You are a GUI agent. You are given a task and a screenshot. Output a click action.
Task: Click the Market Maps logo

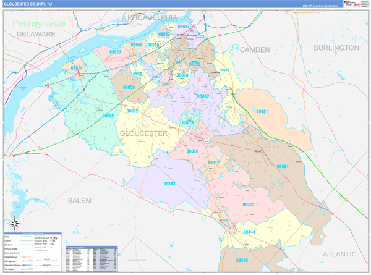tap(353, 4)
